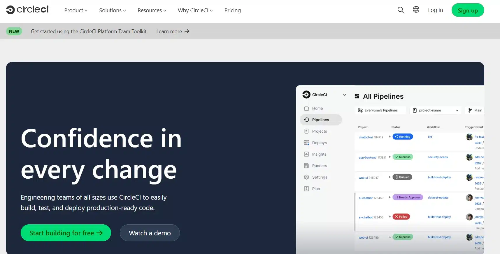Click the avatar on app-backend row
This screenshot has height=254, width=500.
click(x=469, y=157)
